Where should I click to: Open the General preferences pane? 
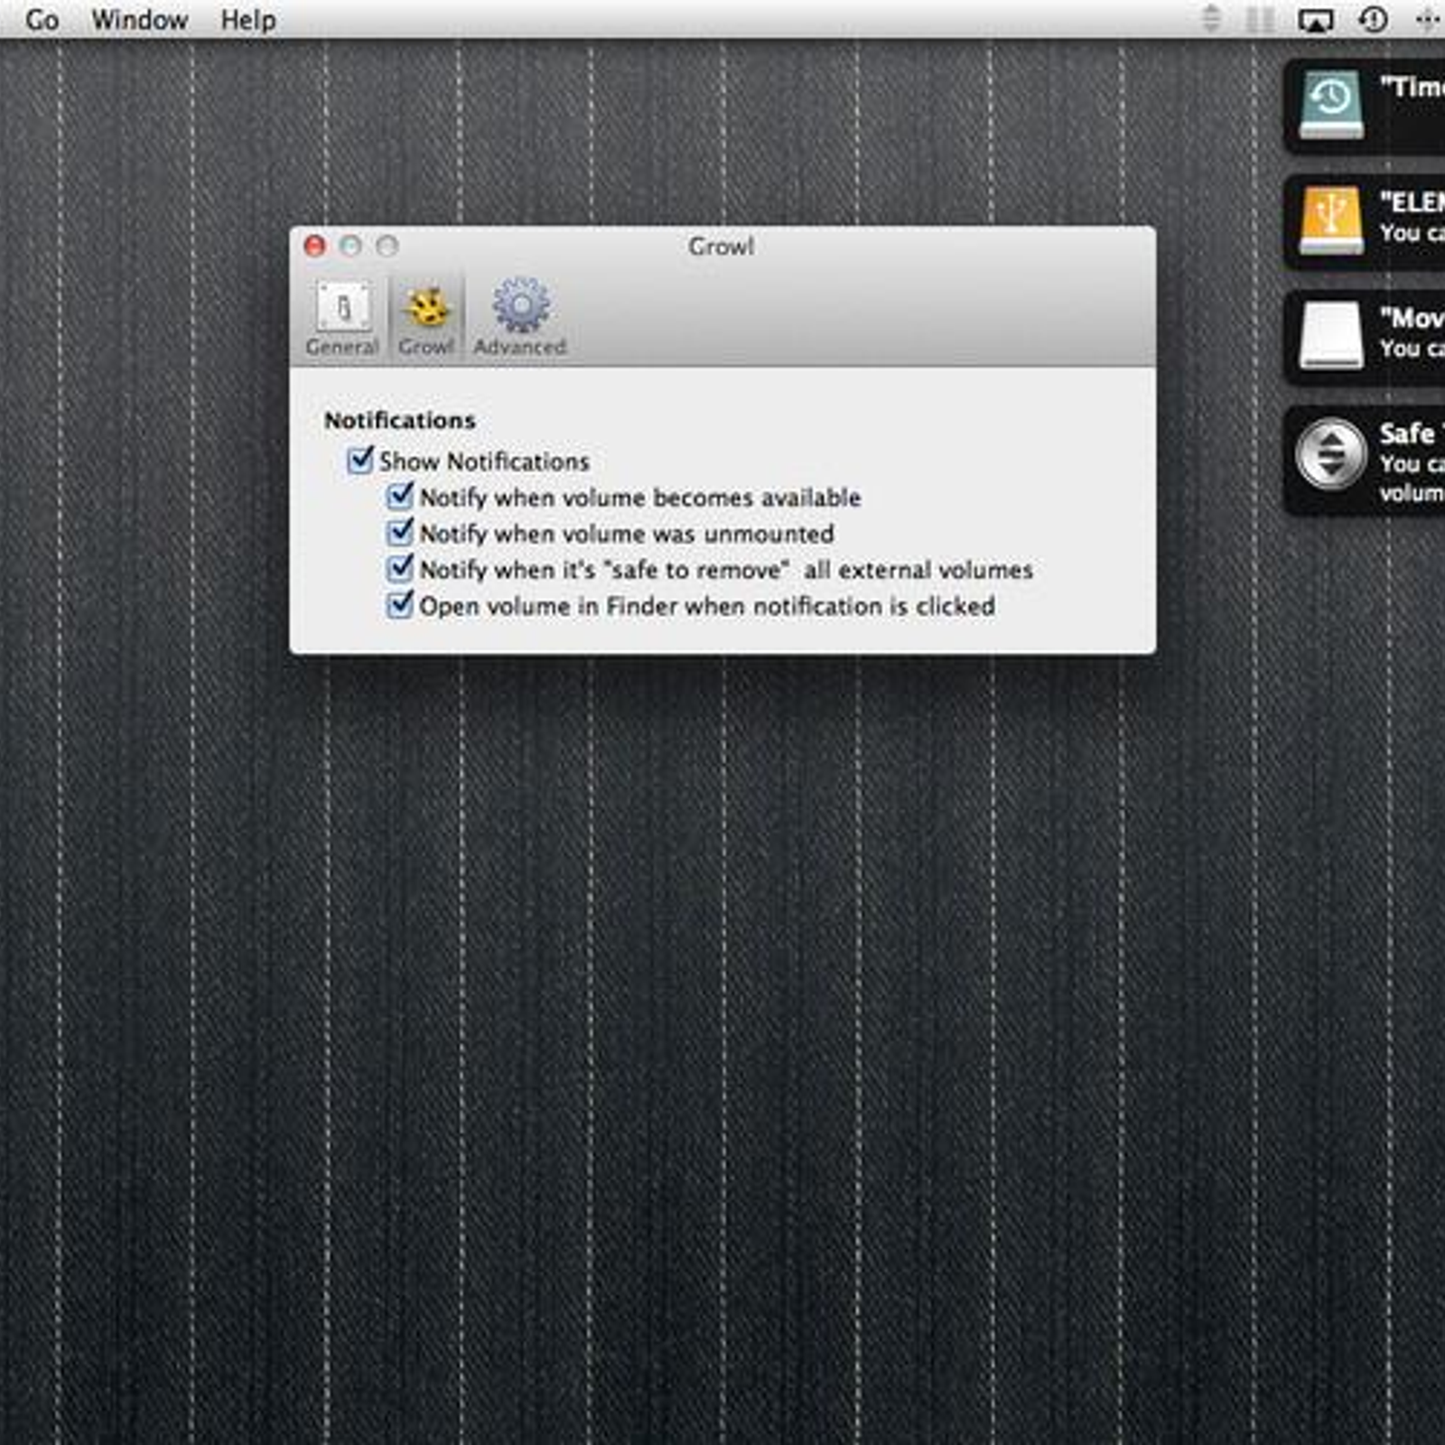click(x=341, y=318)
